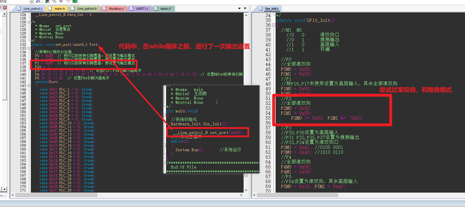Click the Options for Target toolbar icon
Image resolution: width=465 pixels, height=209 pixels.
pos(38,2)
